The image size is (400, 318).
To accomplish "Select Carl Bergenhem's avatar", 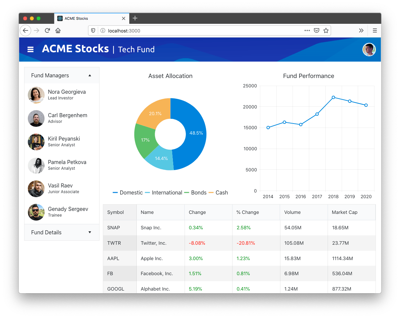I will pyautogui.click(x=36, y=118).
